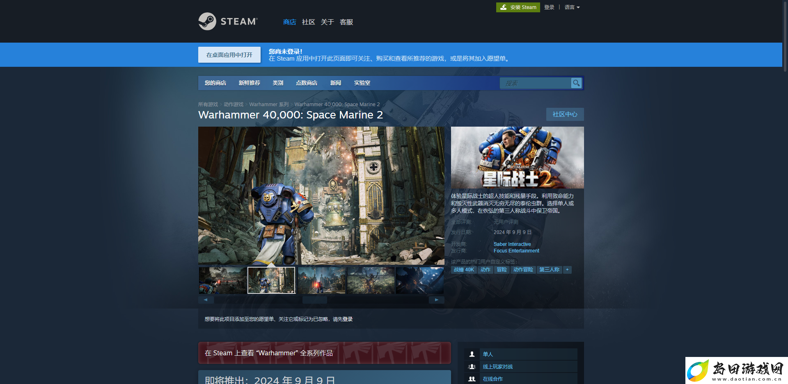The image size is (788, 384).
Task: Select the fourth screenshot thumbnail
Action: tap(371, 280)
